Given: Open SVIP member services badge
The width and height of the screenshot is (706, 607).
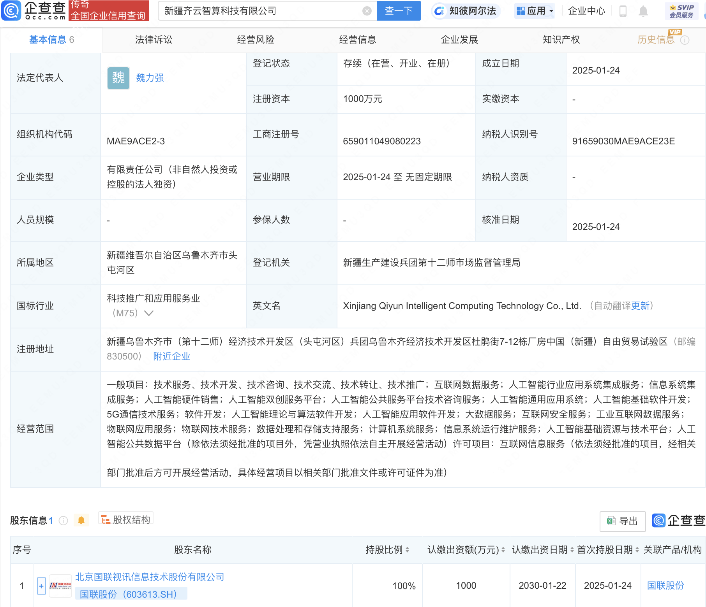Looking at the screenshot, I should (x=681, y=11).
